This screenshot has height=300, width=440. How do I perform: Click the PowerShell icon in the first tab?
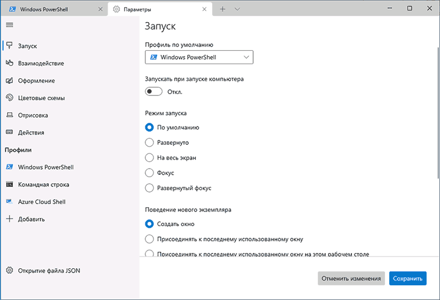coord(12,9)
